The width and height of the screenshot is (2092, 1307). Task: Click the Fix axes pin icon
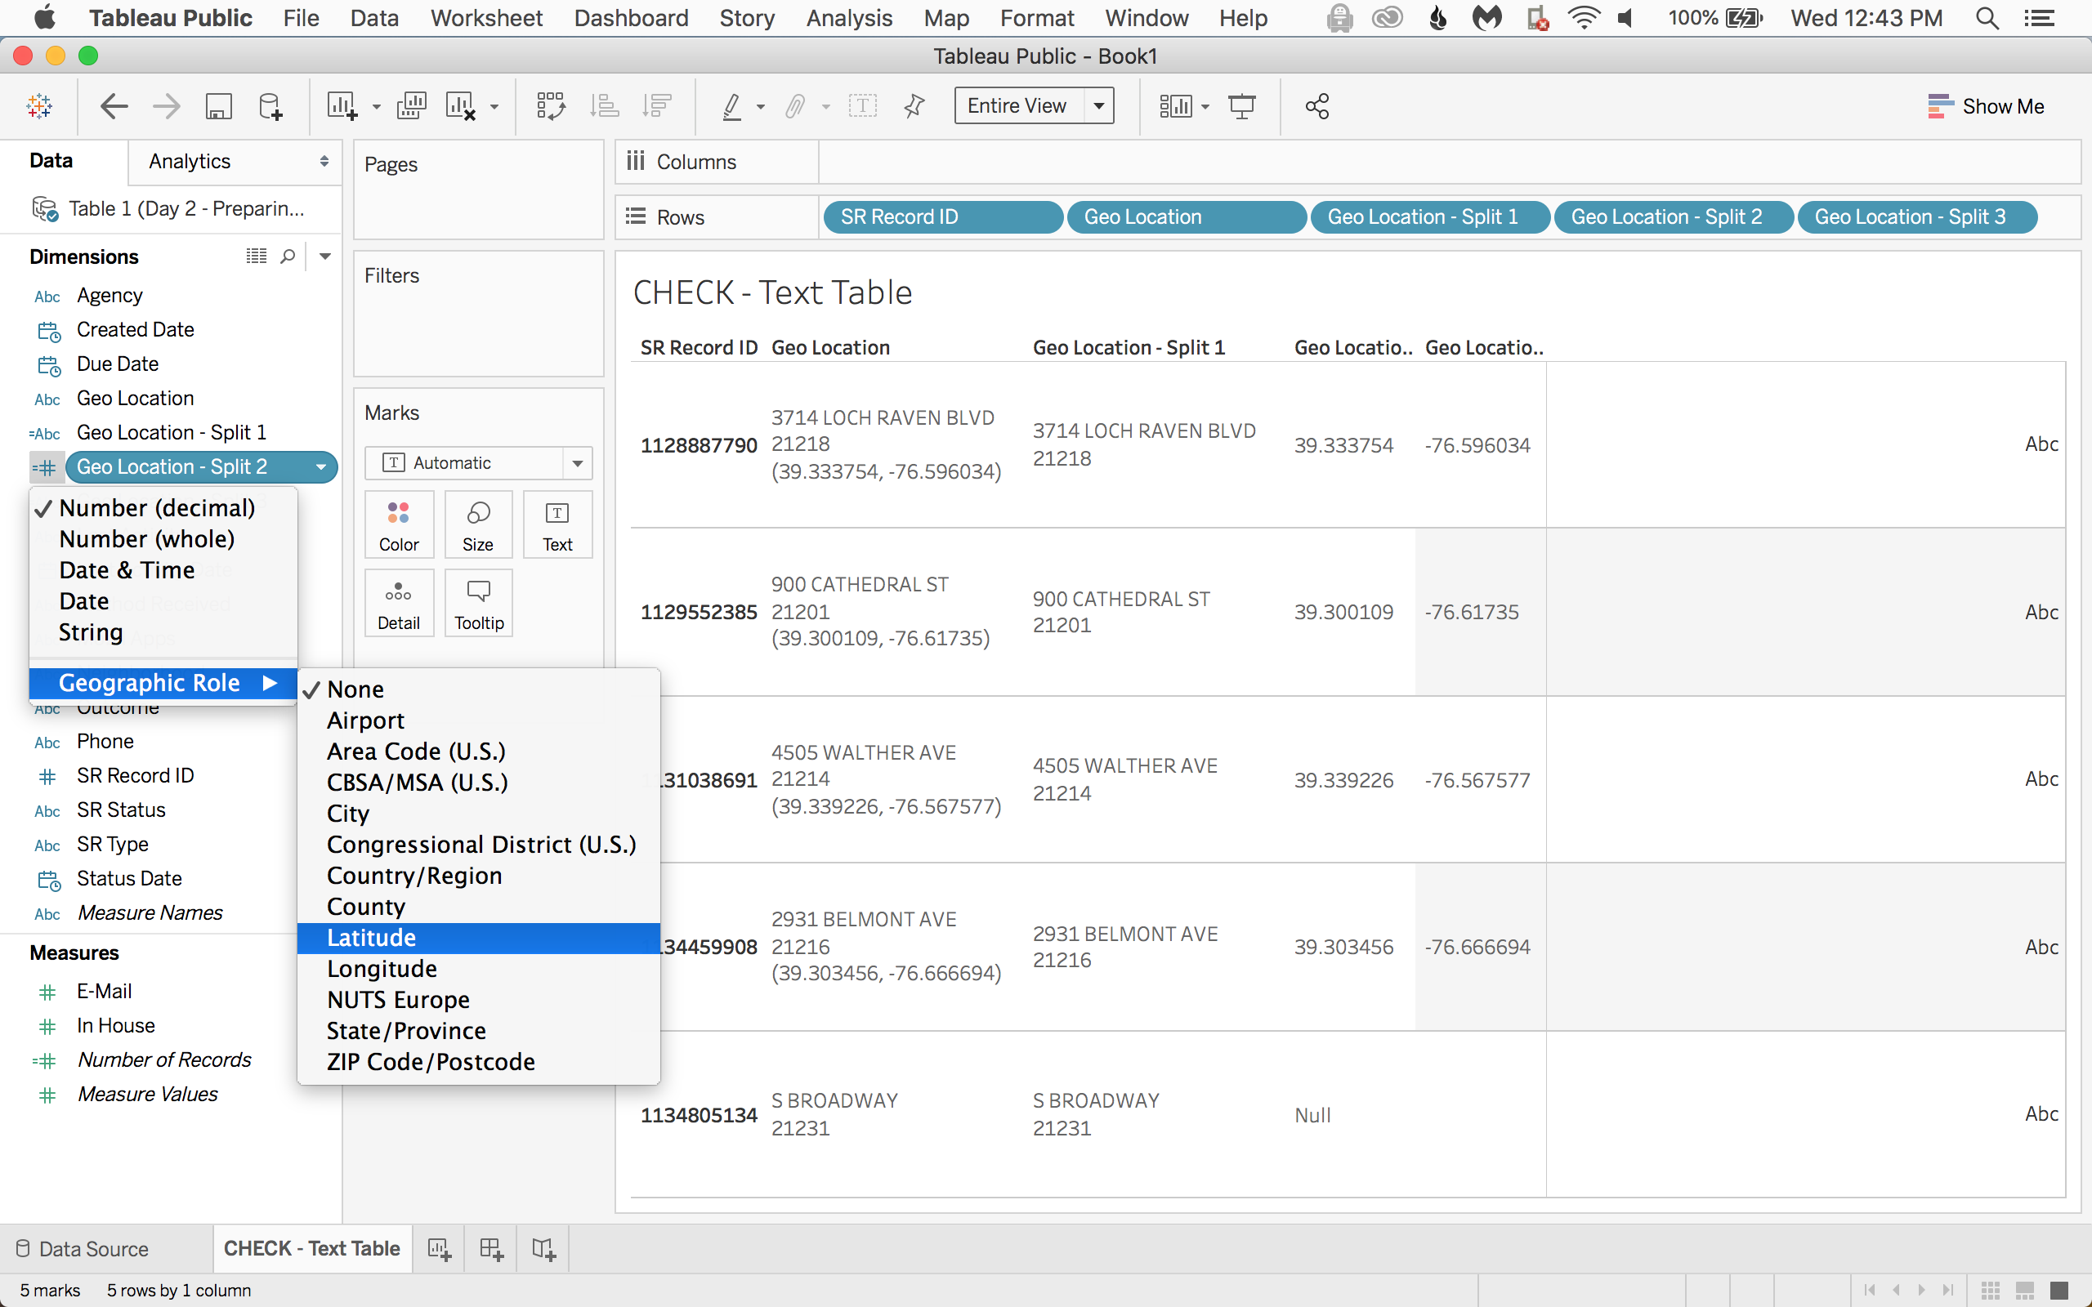(914, 106)
